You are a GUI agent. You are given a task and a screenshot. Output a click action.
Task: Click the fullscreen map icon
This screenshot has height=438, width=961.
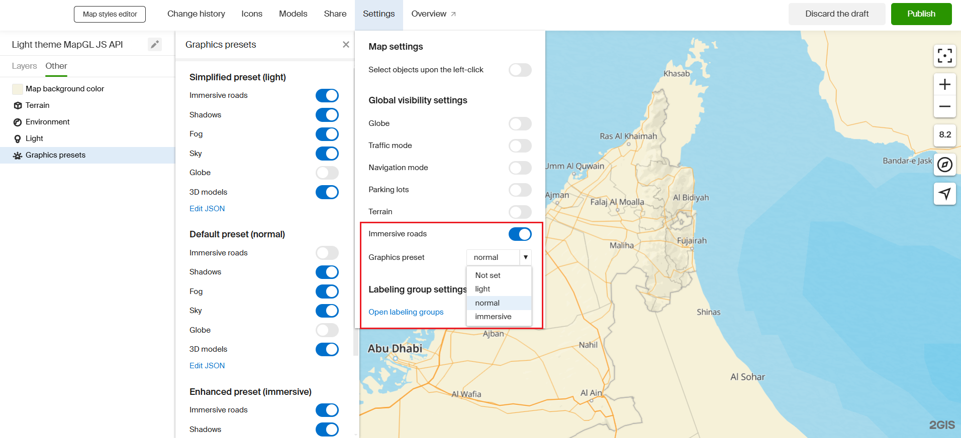pyautogui.click(x=944, y=56)
